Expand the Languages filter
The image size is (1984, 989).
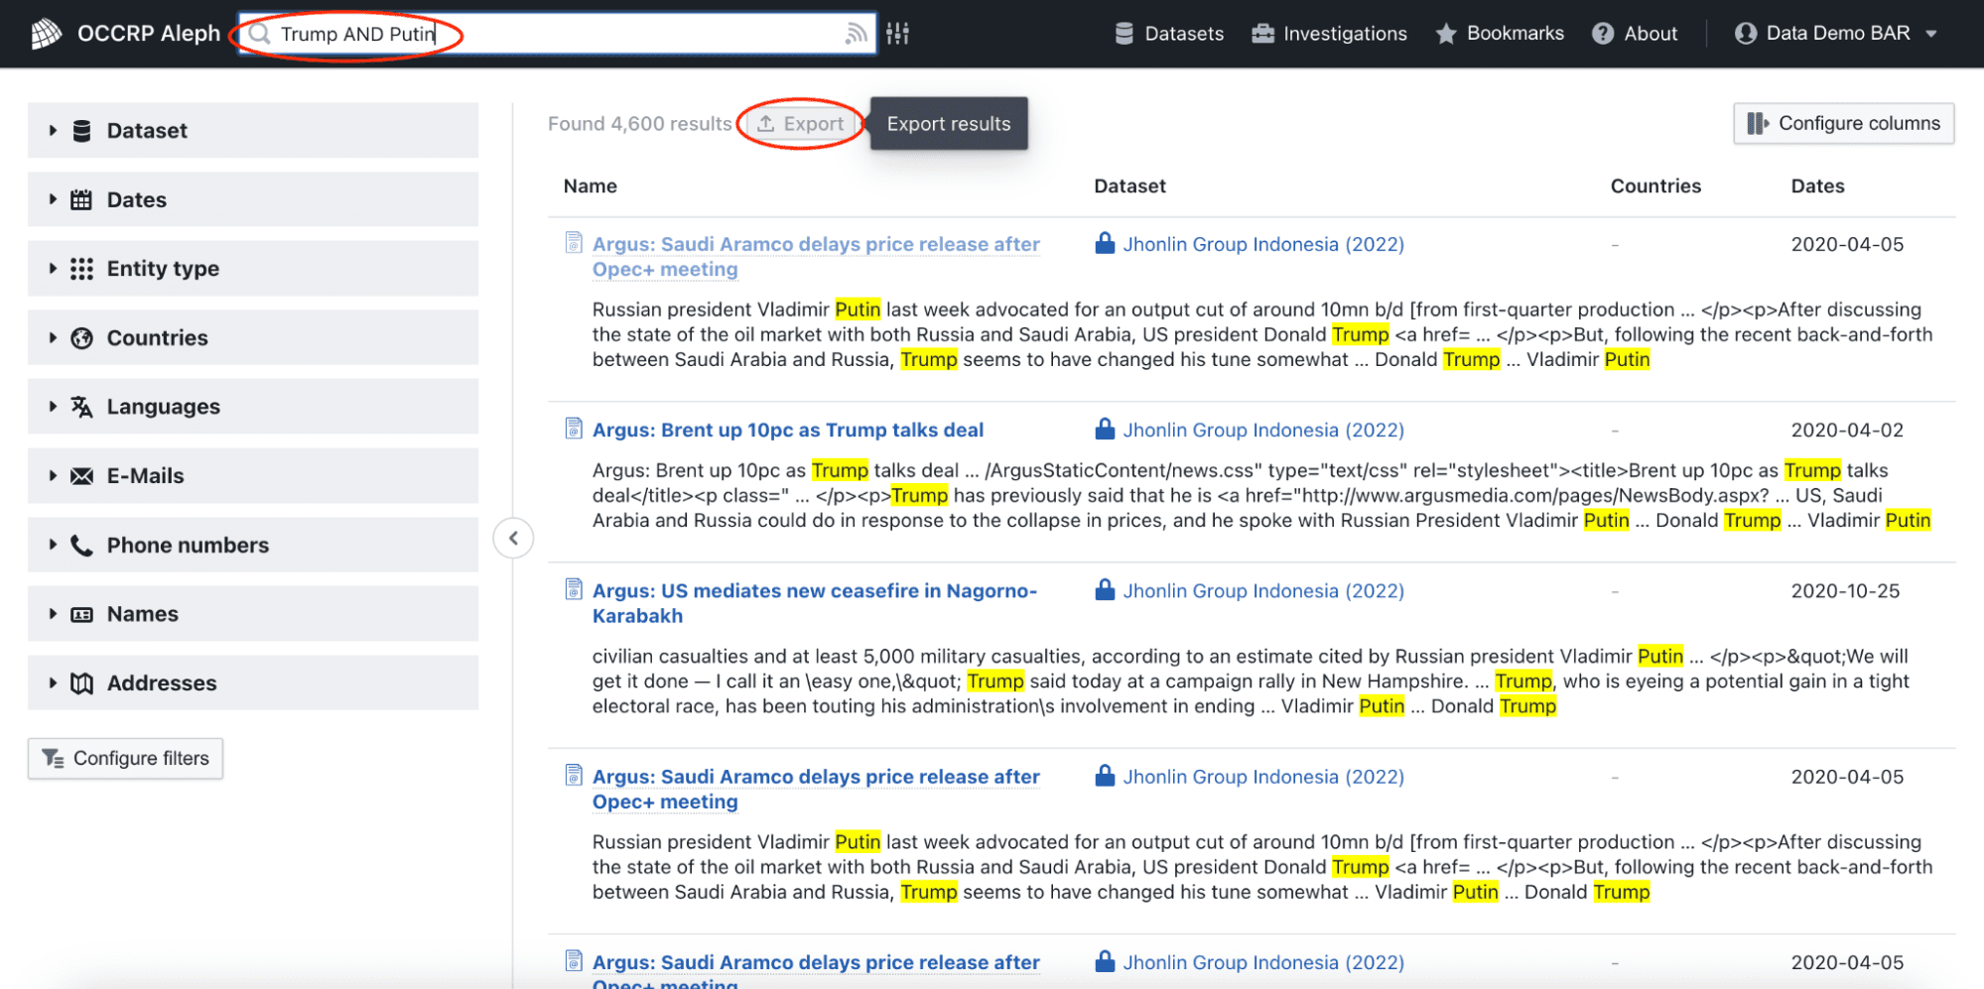click(x=253, y=406)
